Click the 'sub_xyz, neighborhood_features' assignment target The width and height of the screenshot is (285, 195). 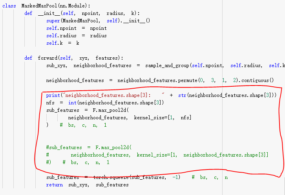[89, 66]
